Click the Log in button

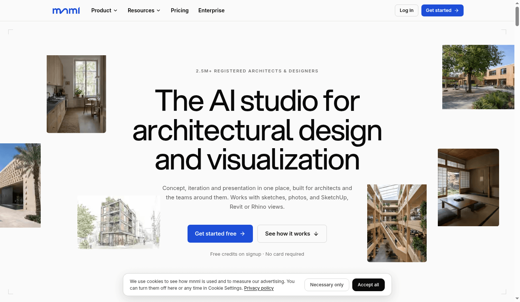click(x=406, y=10)
